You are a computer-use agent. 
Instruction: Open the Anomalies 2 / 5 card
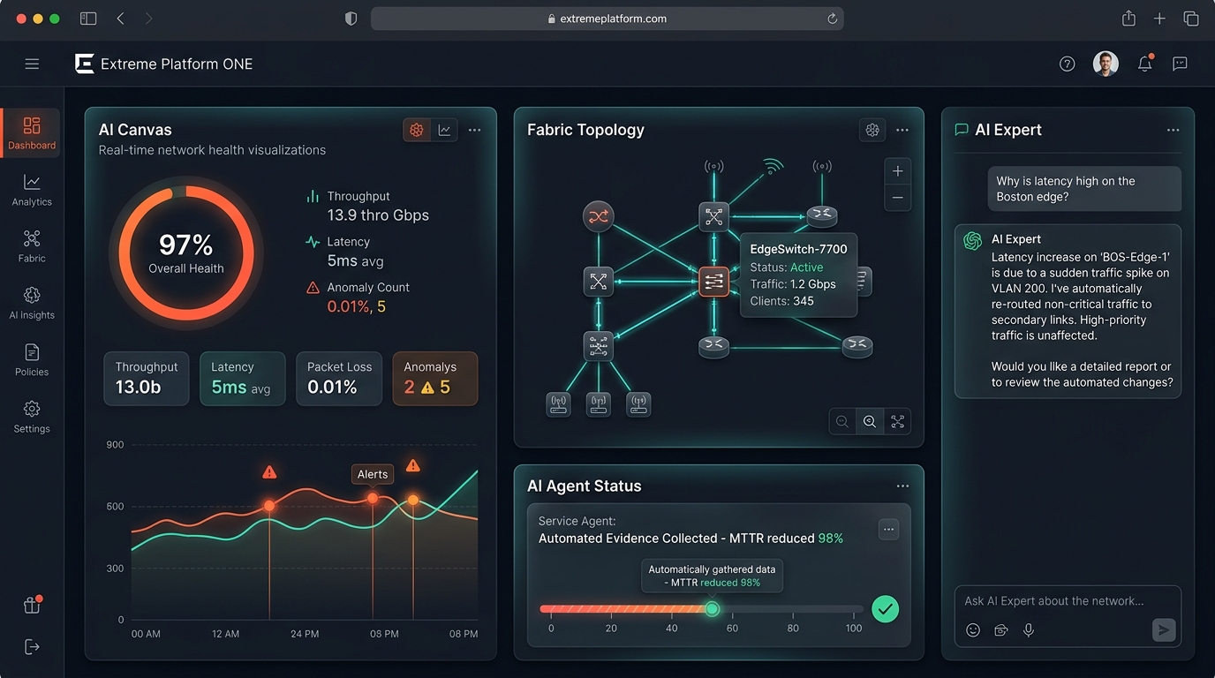click(x=435, y=379)
